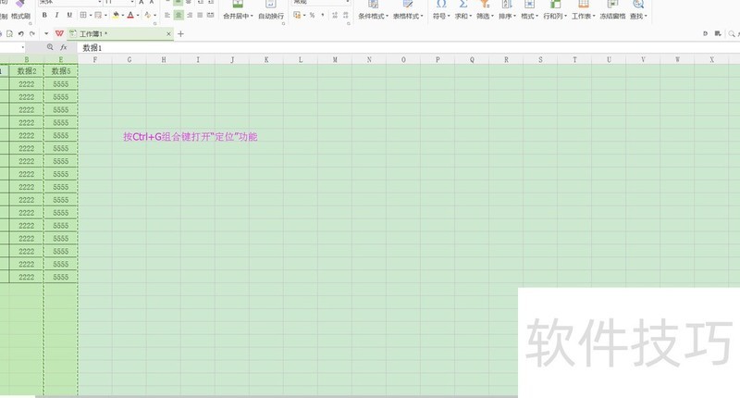Redo the last action
Viewport: 740px width, 398px height.
(x=32, y=34)
